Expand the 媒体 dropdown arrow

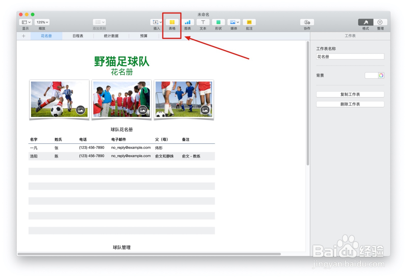pos(238,22)
